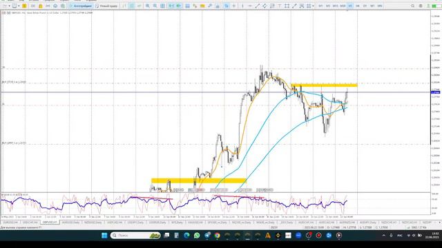Open the New Order button
Image resolution: width=442 pixels, height=248 pixels.
click(x=106, y=6)
